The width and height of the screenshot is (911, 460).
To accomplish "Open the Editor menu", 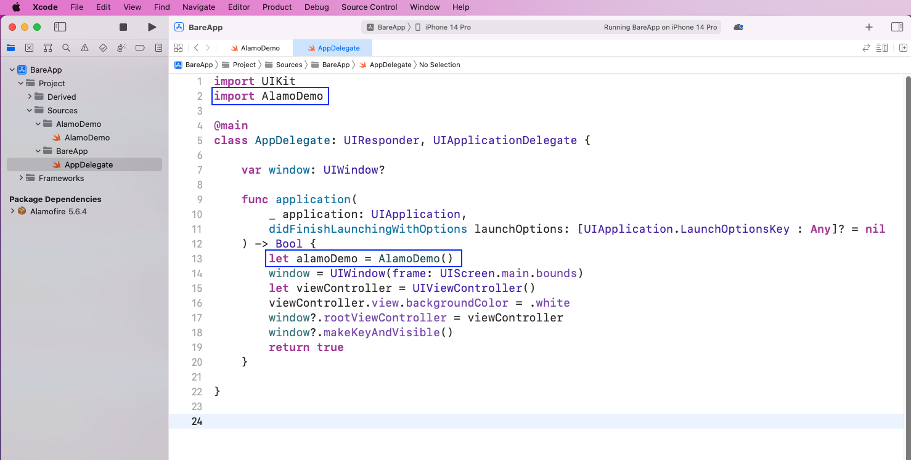I will click(x=239, y=7).
